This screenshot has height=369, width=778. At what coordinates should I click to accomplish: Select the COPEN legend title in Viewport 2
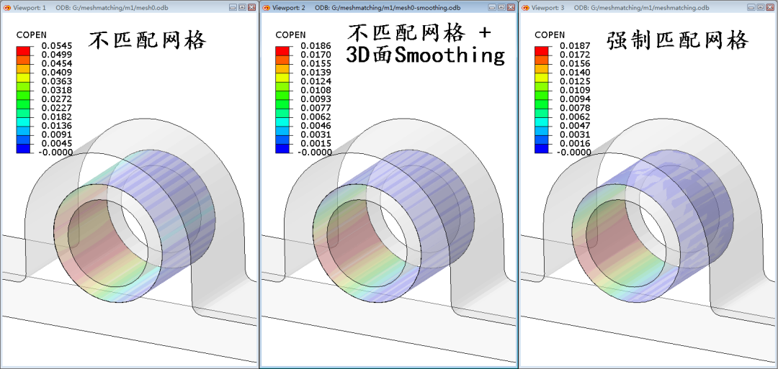290,35
